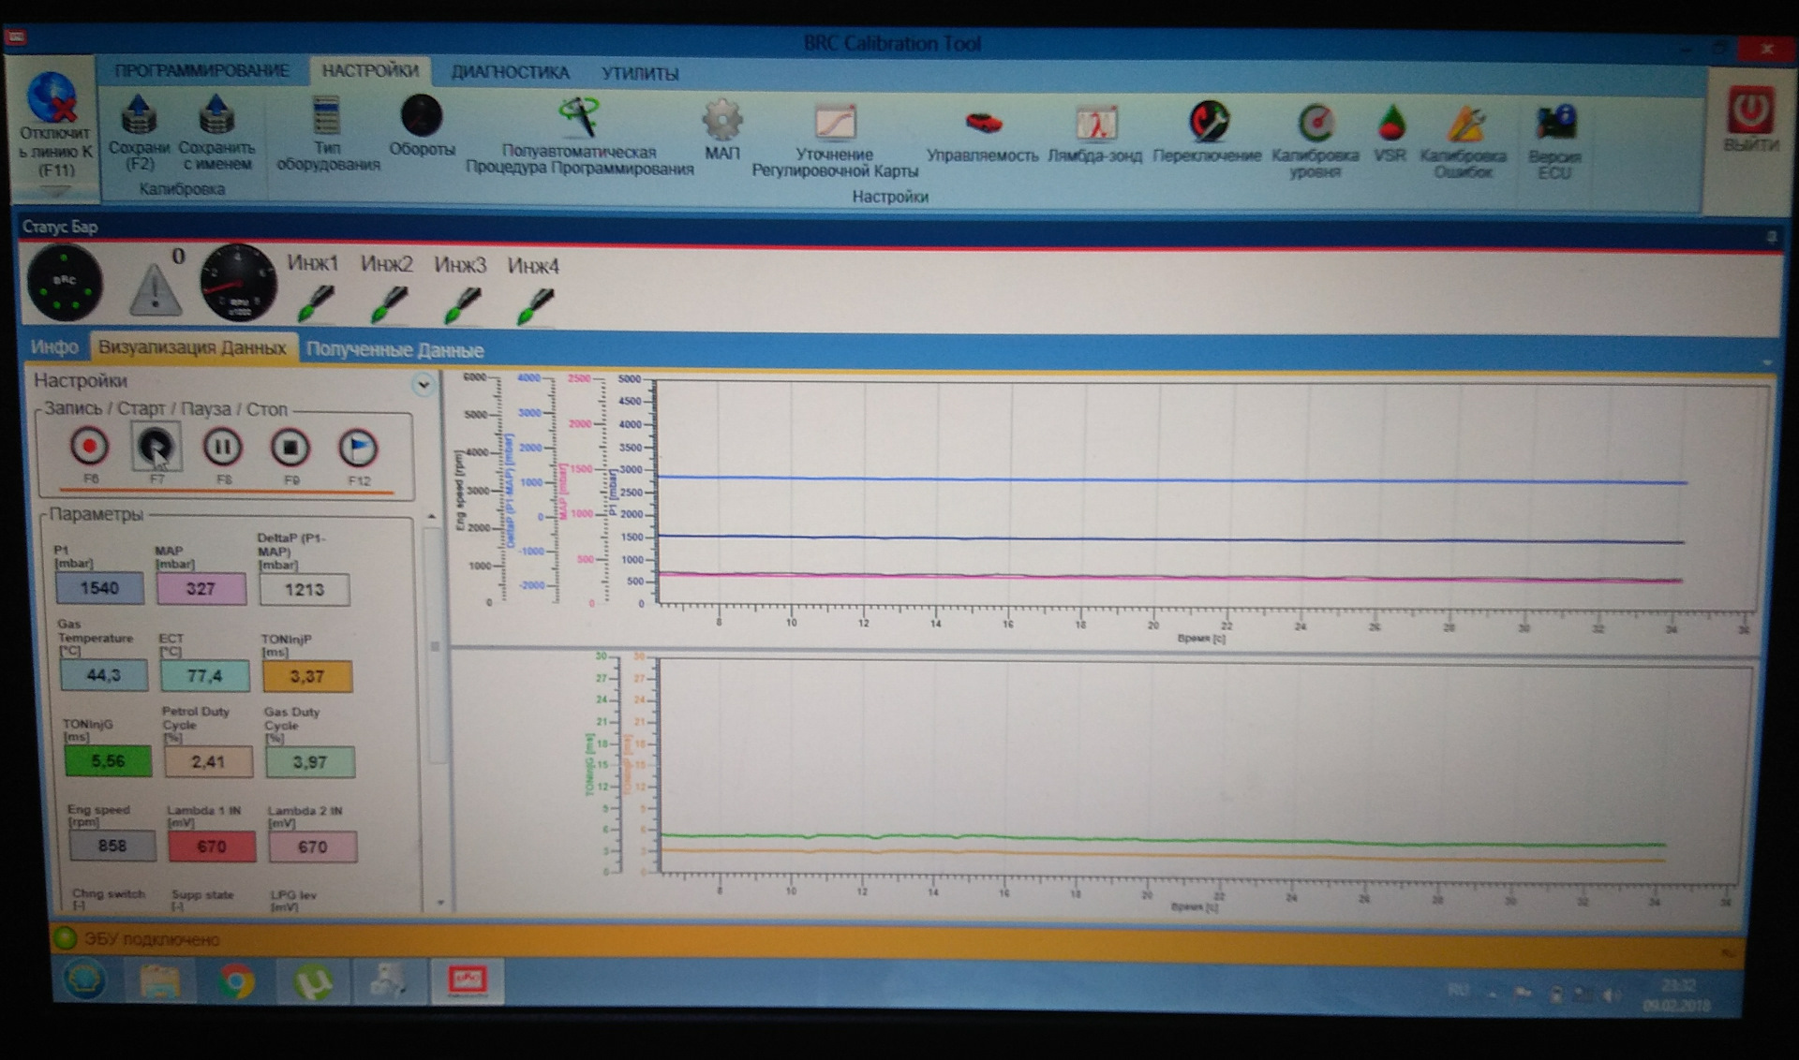1799x1060 pixels.
Task: Click the ECT value 77,4
Action: (205, 675)
